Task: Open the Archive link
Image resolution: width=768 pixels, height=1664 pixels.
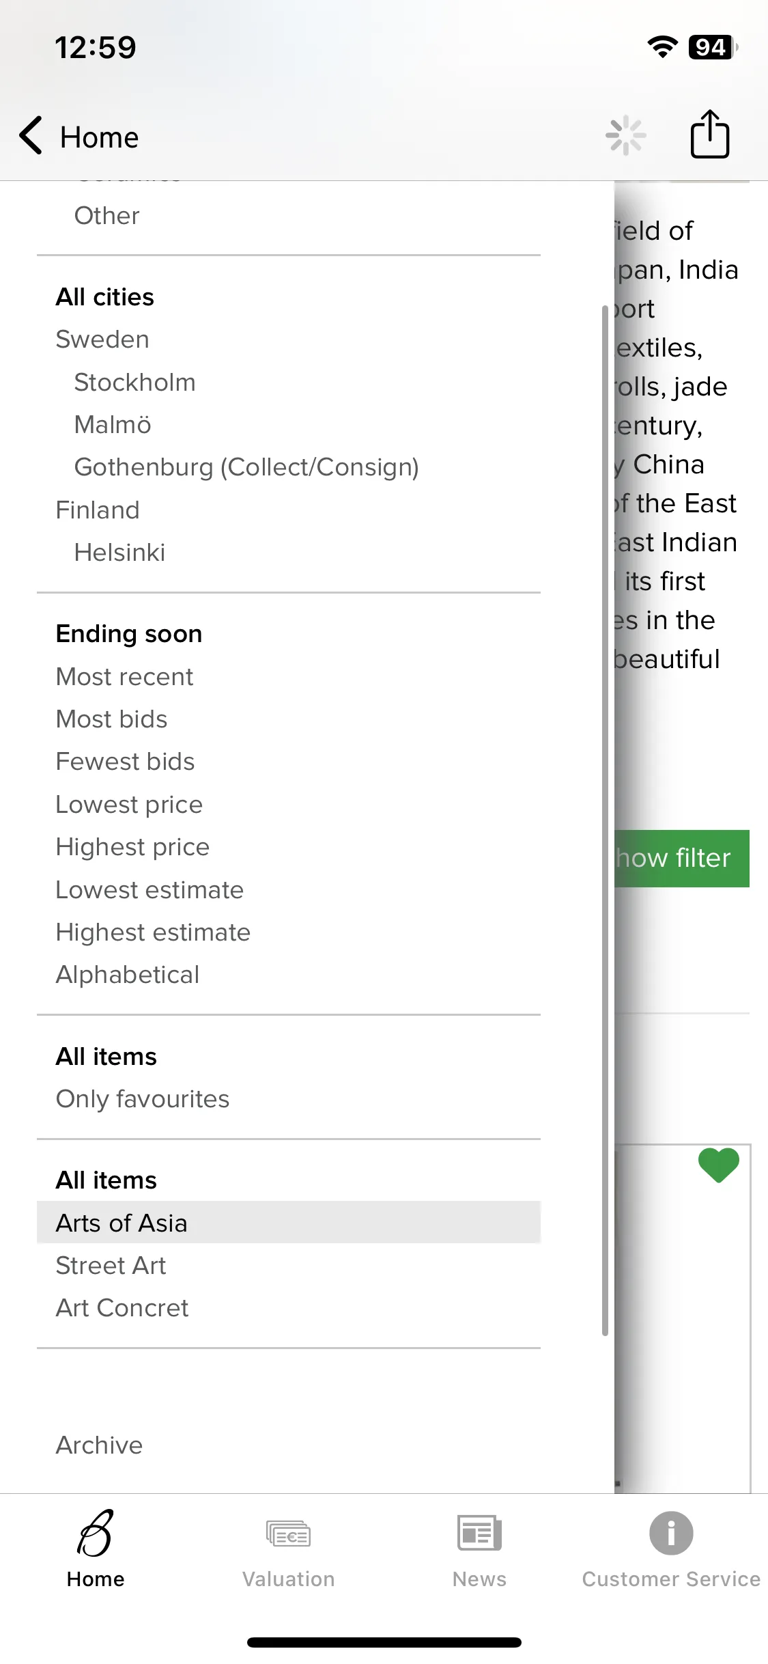Action: (x=99, y=1445)
